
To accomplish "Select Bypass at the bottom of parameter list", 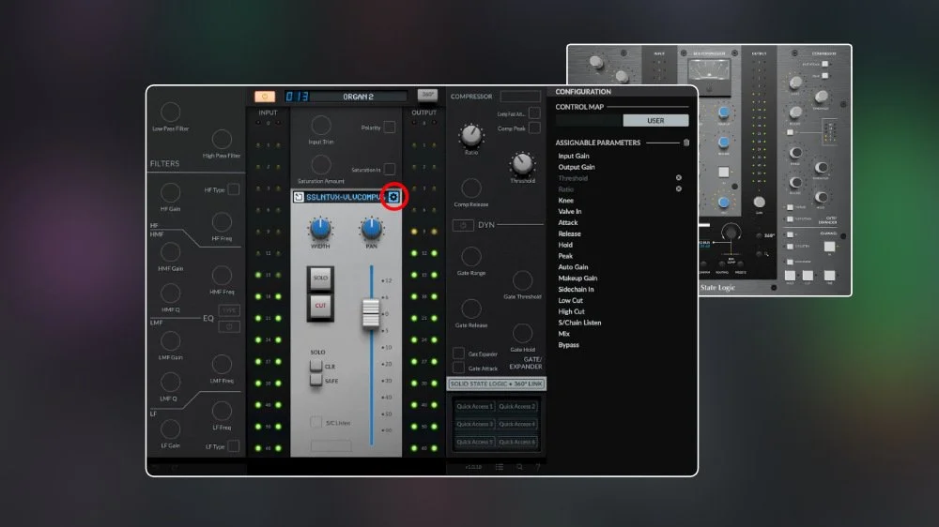I will (568, 345).
